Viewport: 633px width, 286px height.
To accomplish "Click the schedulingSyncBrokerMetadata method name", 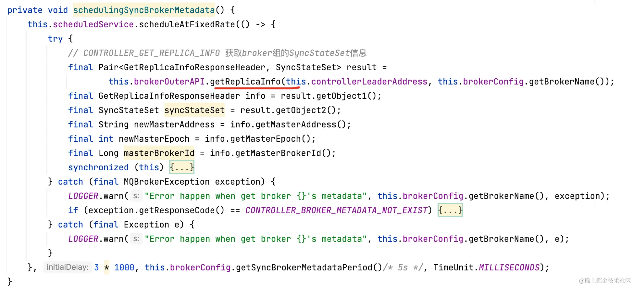I will [x=144, y=10].
